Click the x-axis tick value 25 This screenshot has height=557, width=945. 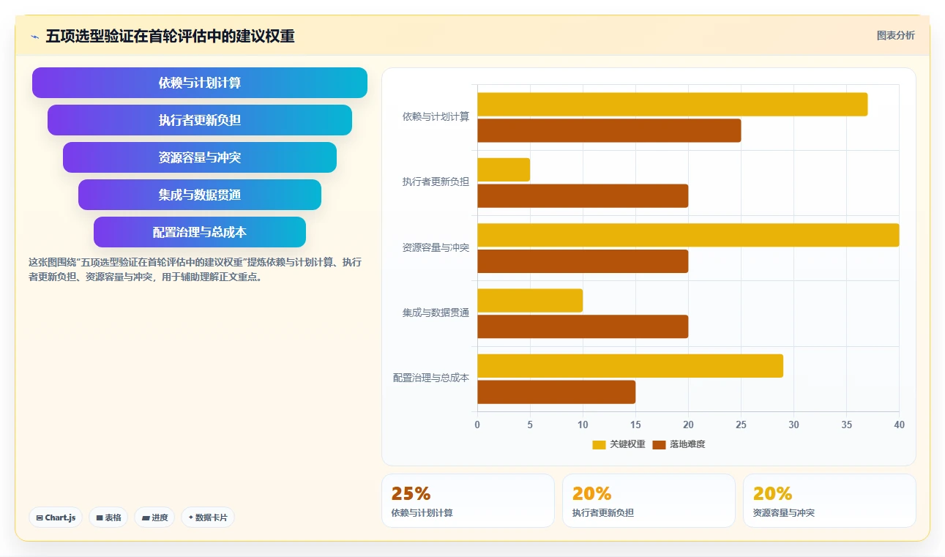tap(741, 425)
